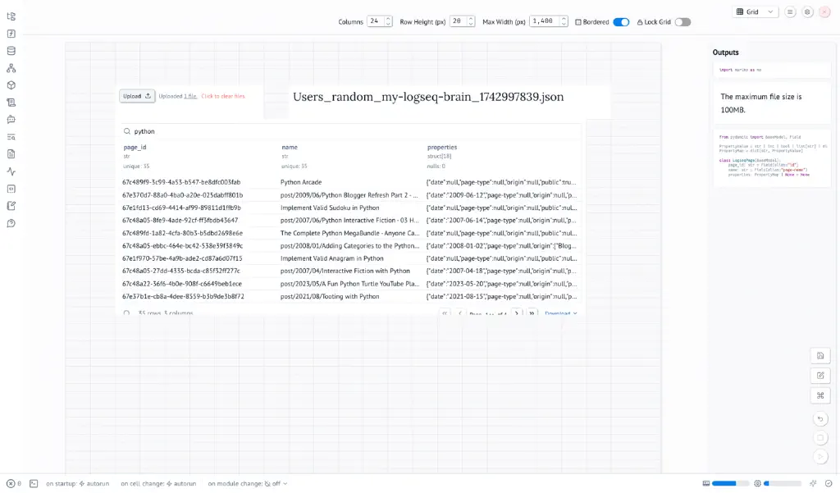Open the terminal icon in the footer
Viewport: 840px width, 493px height.
click(x=34, y=483)
